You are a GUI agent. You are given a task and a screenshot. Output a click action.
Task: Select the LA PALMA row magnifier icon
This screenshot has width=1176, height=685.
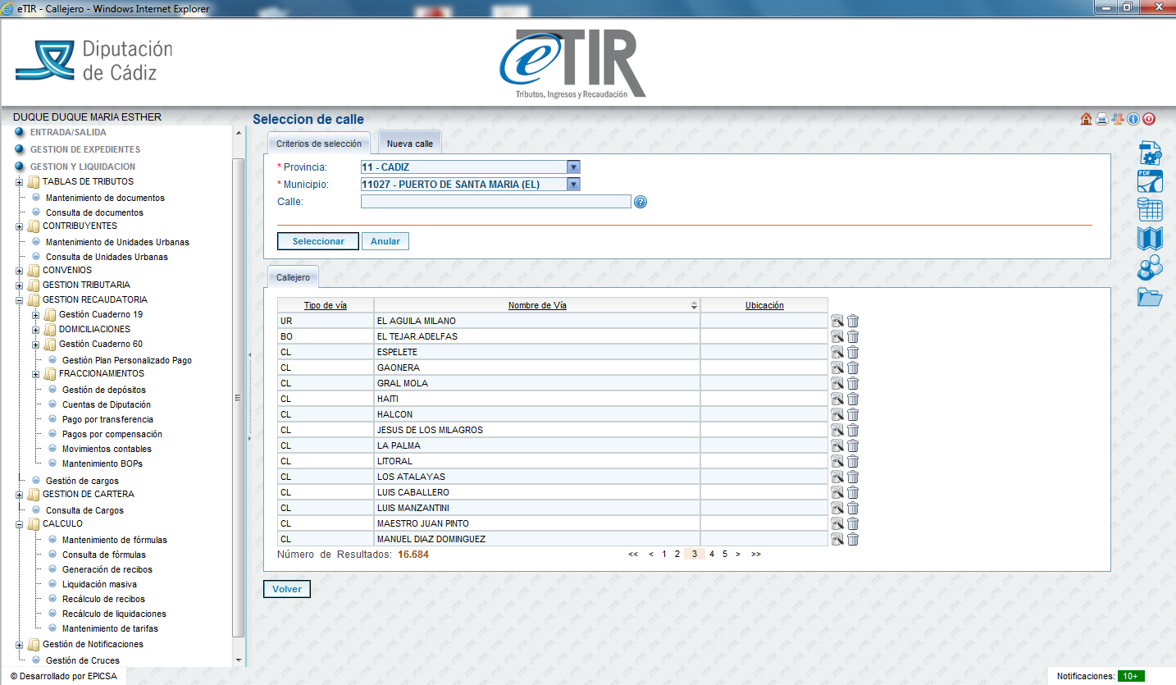tap(837, 445)
